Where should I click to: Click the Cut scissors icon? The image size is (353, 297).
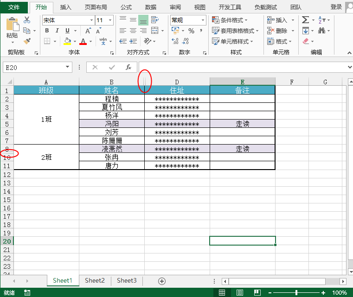point(27,20)
